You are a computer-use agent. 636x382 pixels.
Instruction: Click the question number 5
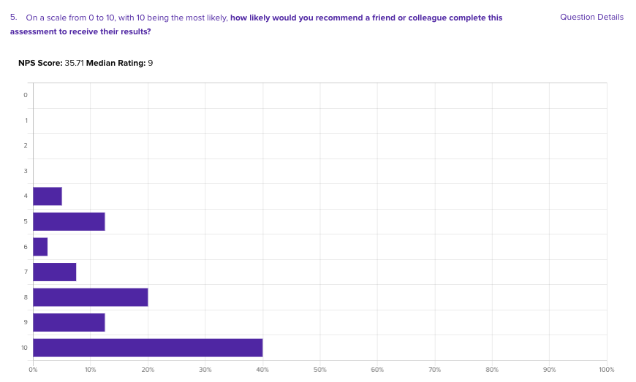tap(13, 17)
